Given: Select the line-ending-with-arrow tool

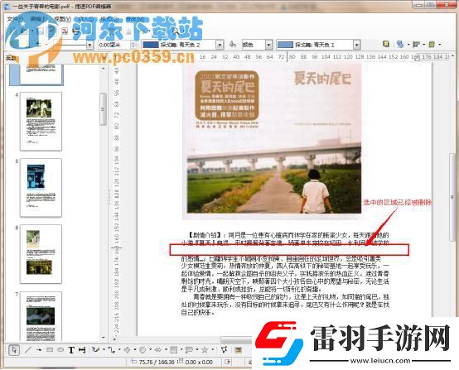Looking at the screenshot, I should tap(39, 350).
